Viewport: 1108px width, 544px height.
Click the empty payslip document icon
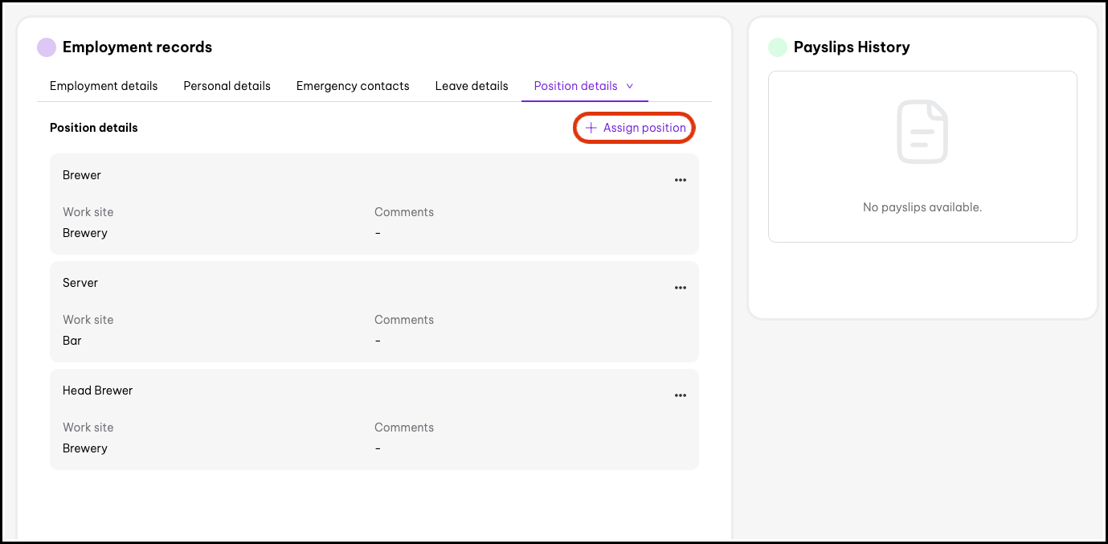922,132
